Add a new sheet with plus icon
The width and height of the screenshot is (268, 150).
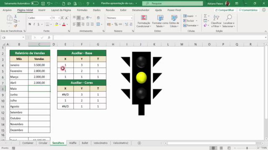click(x=139, y=143)
